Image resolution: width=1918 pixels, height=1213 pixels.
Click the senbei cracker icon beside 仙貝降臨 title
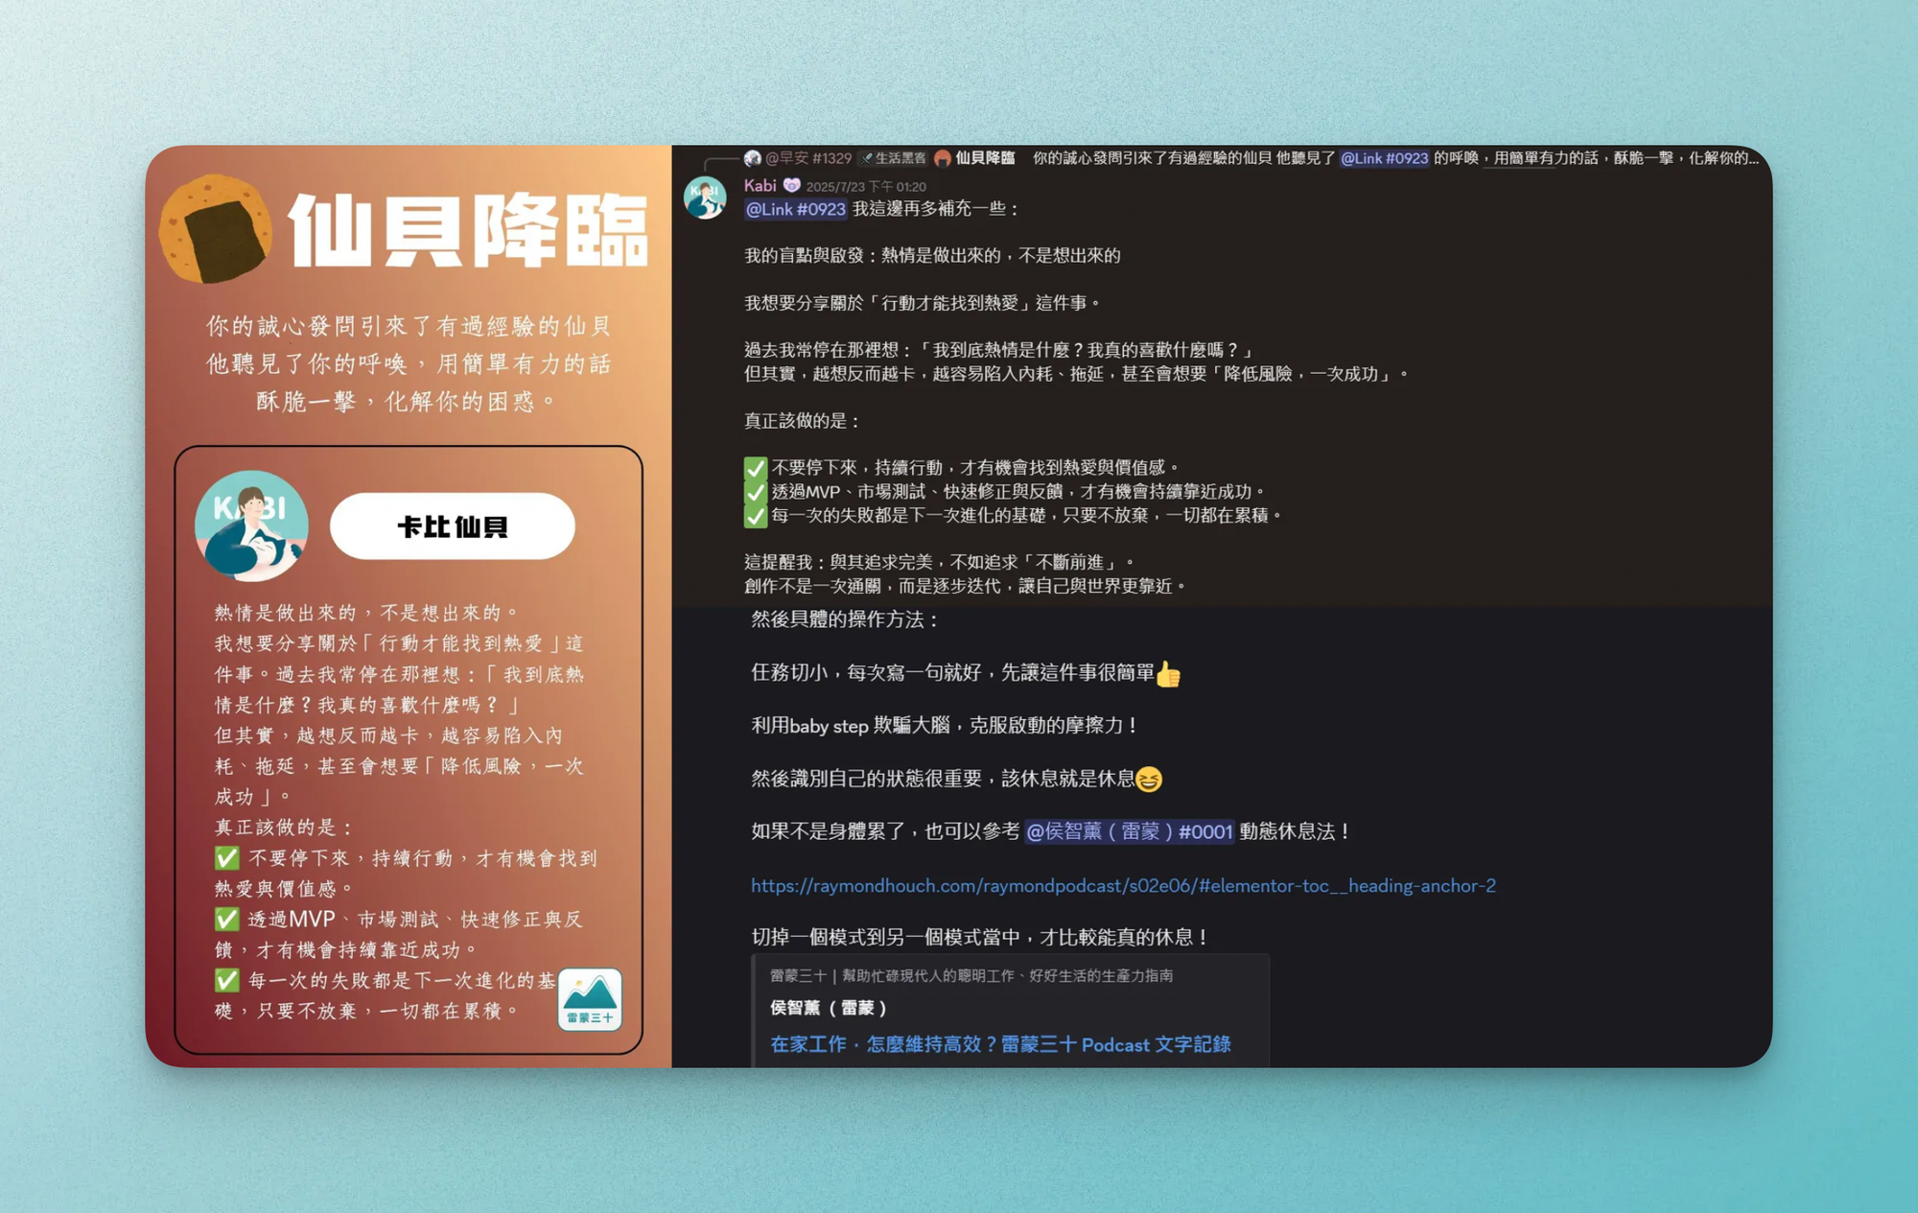point(216,229)
